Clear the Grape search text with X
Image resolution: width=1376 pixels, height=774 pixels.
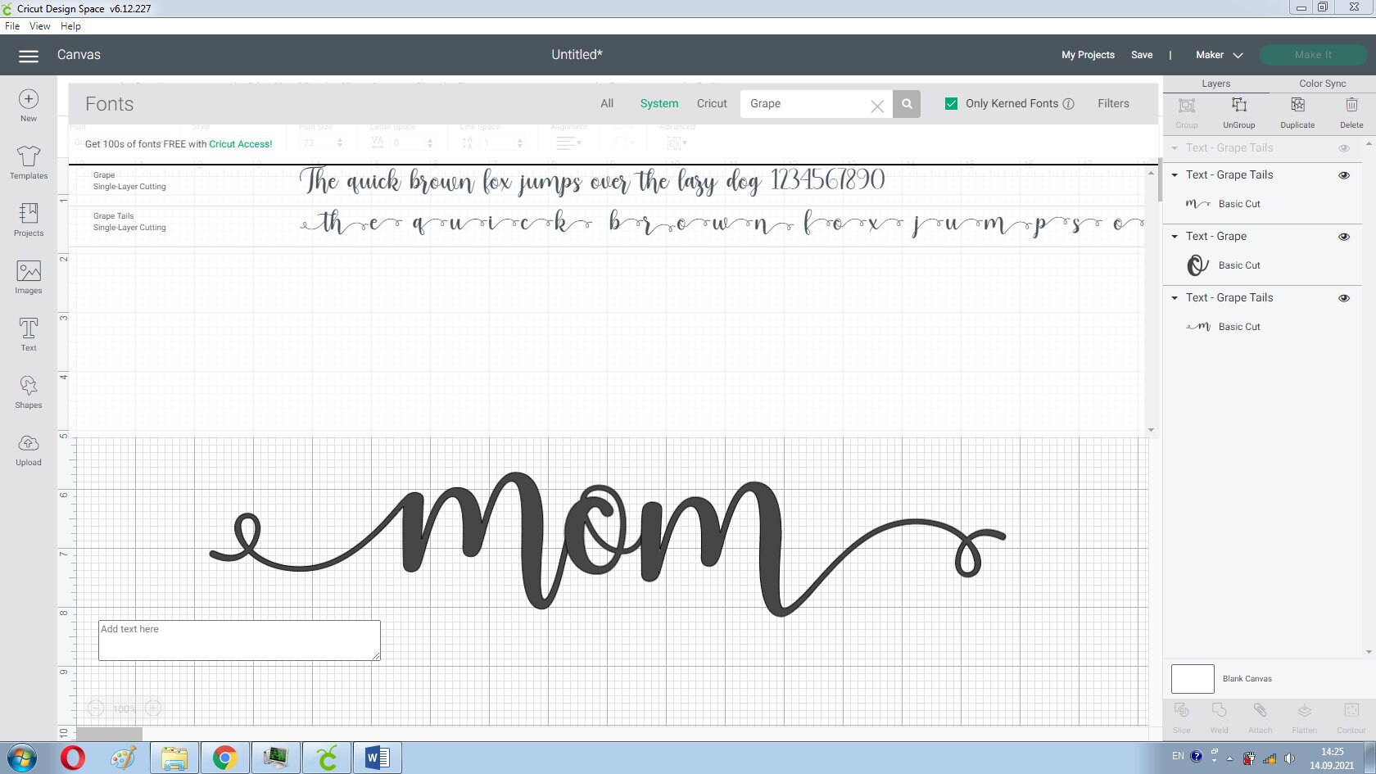(x=877, y=106)
